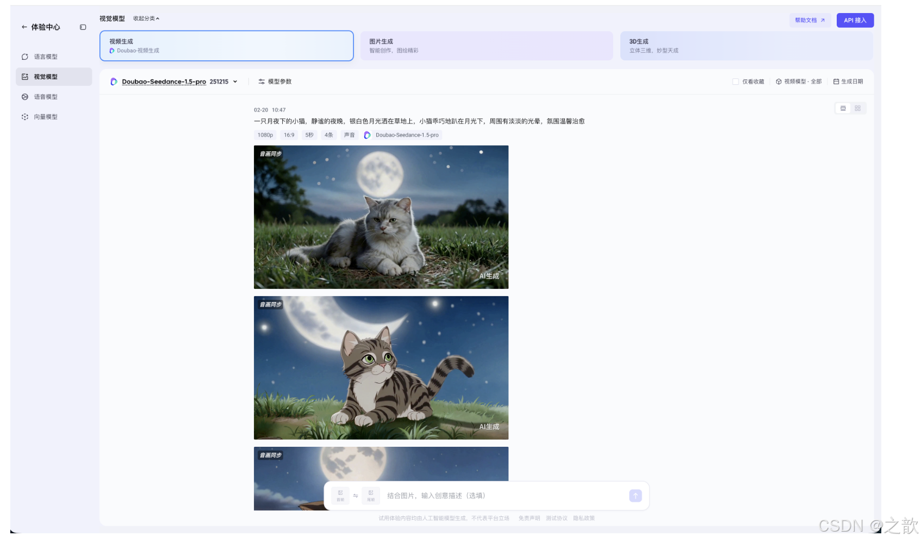The height and width of the screenshot is (542, 921).
Task: Open 模型参数 settings
Action: (275, 82)
